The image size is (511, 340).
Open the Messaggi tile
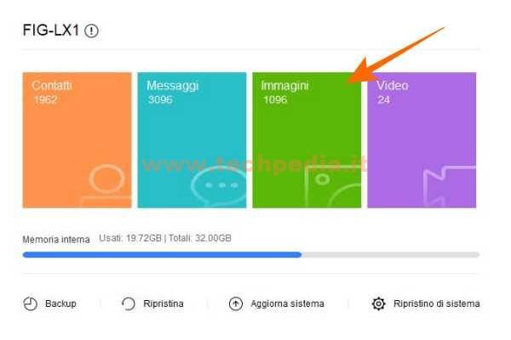pyautogui.click(x=192, y=140)
